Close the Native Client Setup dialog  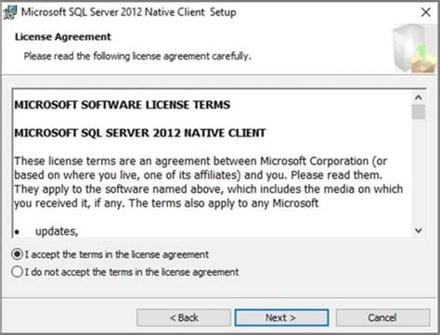pyautogui.click(x=426, y=12)
